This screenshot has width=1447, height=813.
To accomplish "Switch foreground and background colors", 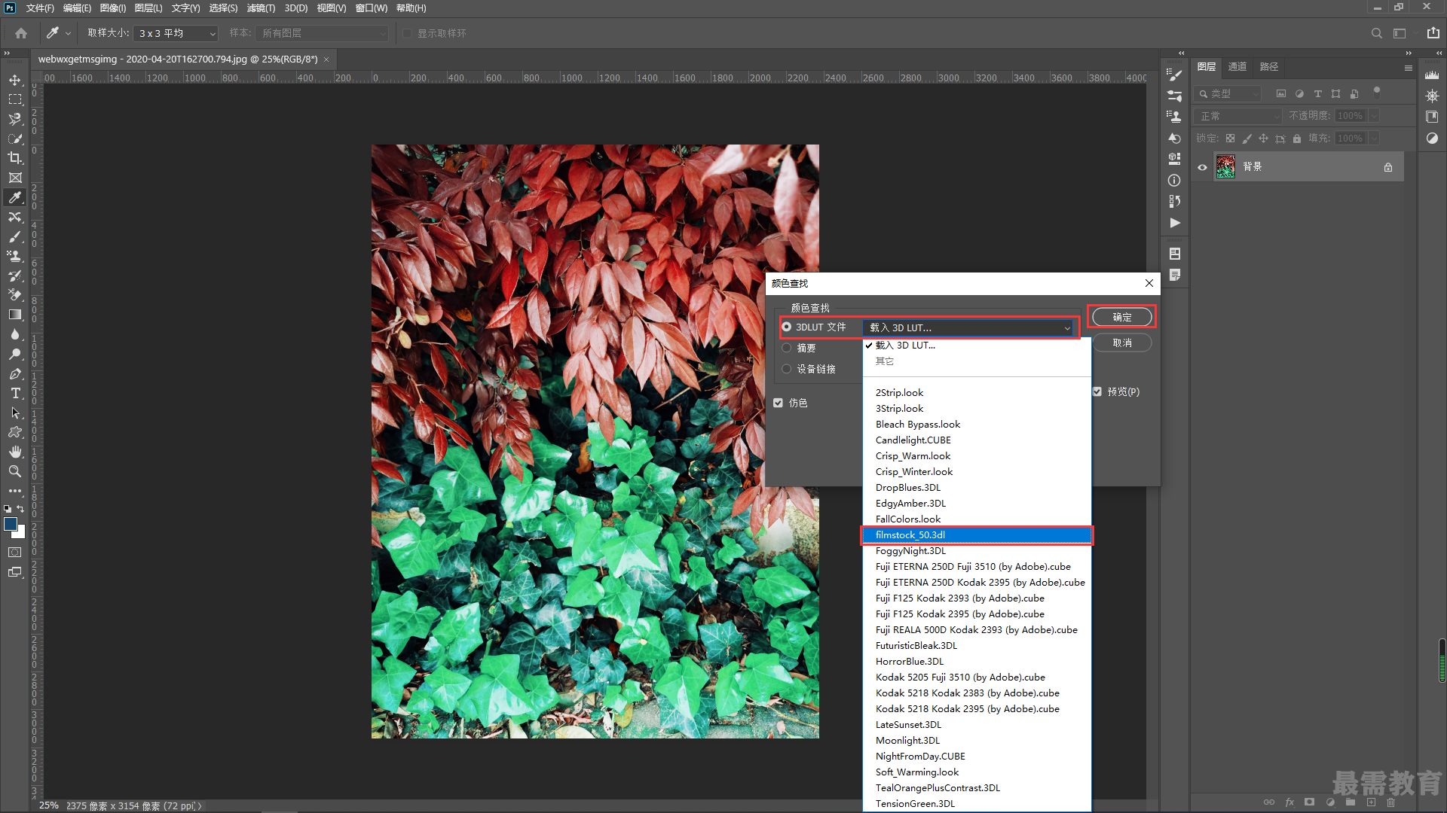I will (x=20, y=509).
